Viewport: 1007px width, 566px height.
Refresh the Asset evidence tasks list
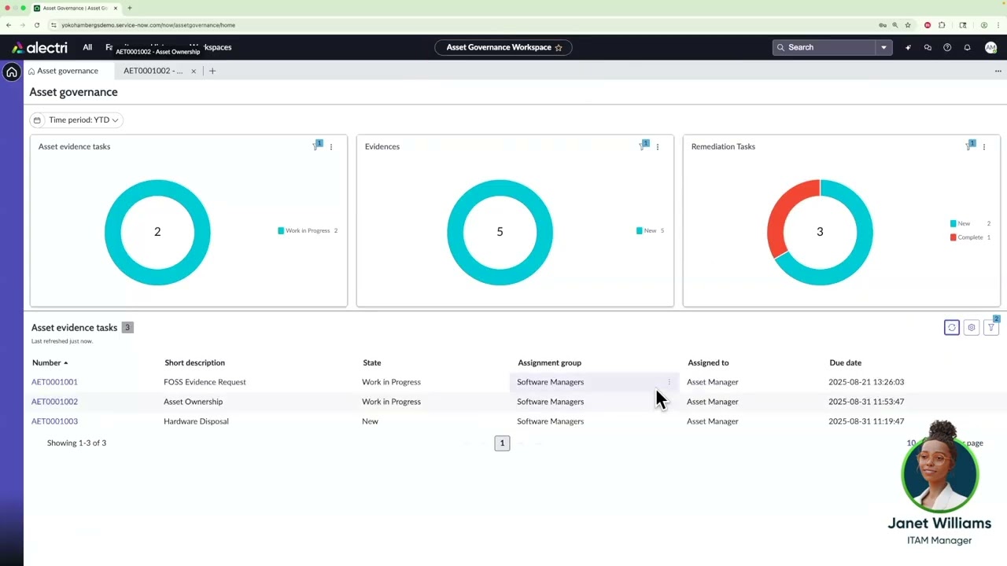[x=951, y=327]
